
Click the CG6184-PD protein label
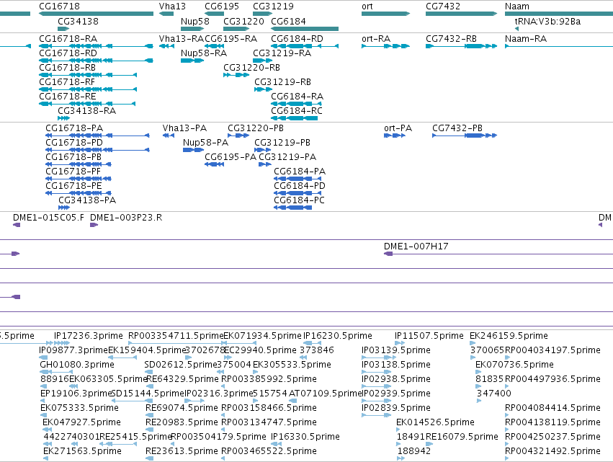300,185
